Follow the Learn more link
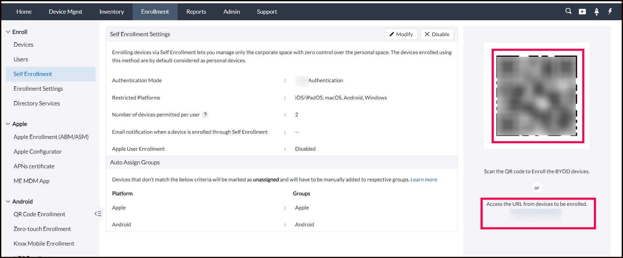Image resolution: width=623 pixels, height=258 pixels. [424, 180]
